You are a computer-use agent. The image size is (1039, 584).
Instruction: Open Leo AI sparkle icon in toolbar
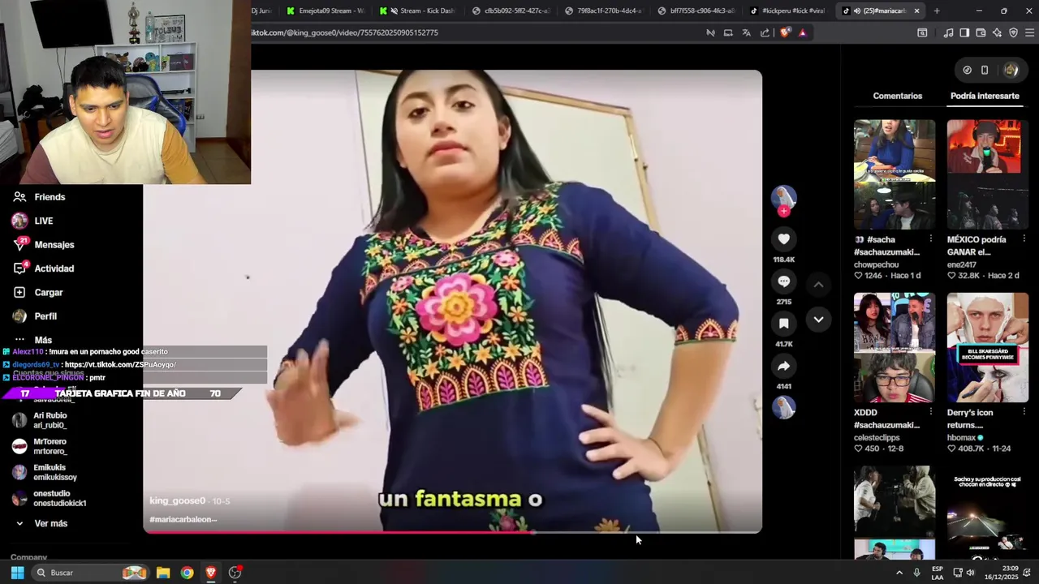997,32
